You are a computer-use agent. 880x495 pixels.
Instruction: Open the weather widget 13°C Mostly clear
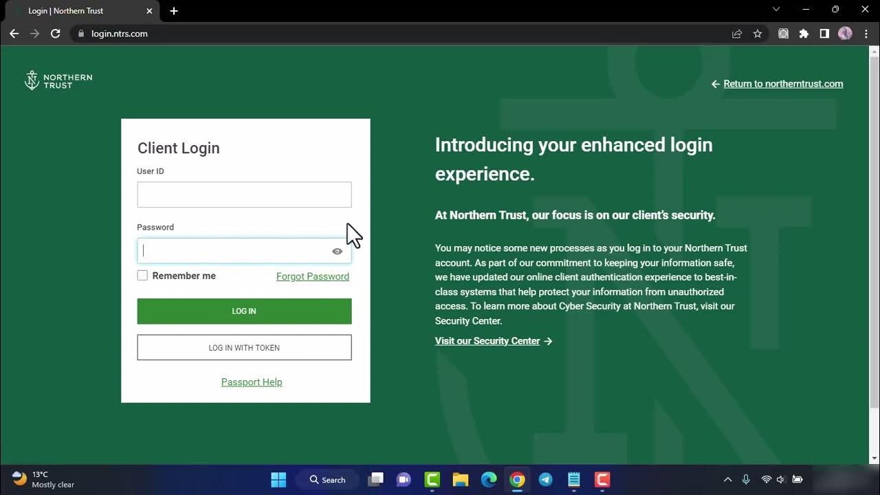point(43,479)
